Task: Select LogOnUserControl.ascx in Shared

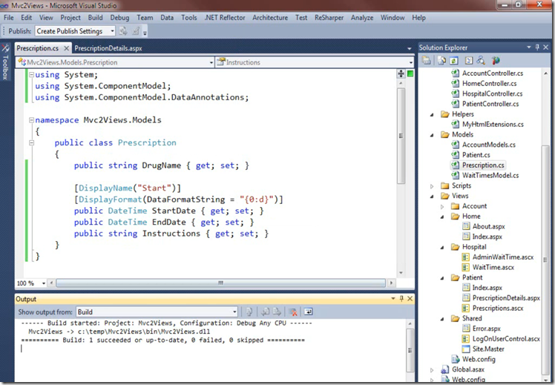Action: 506,339
